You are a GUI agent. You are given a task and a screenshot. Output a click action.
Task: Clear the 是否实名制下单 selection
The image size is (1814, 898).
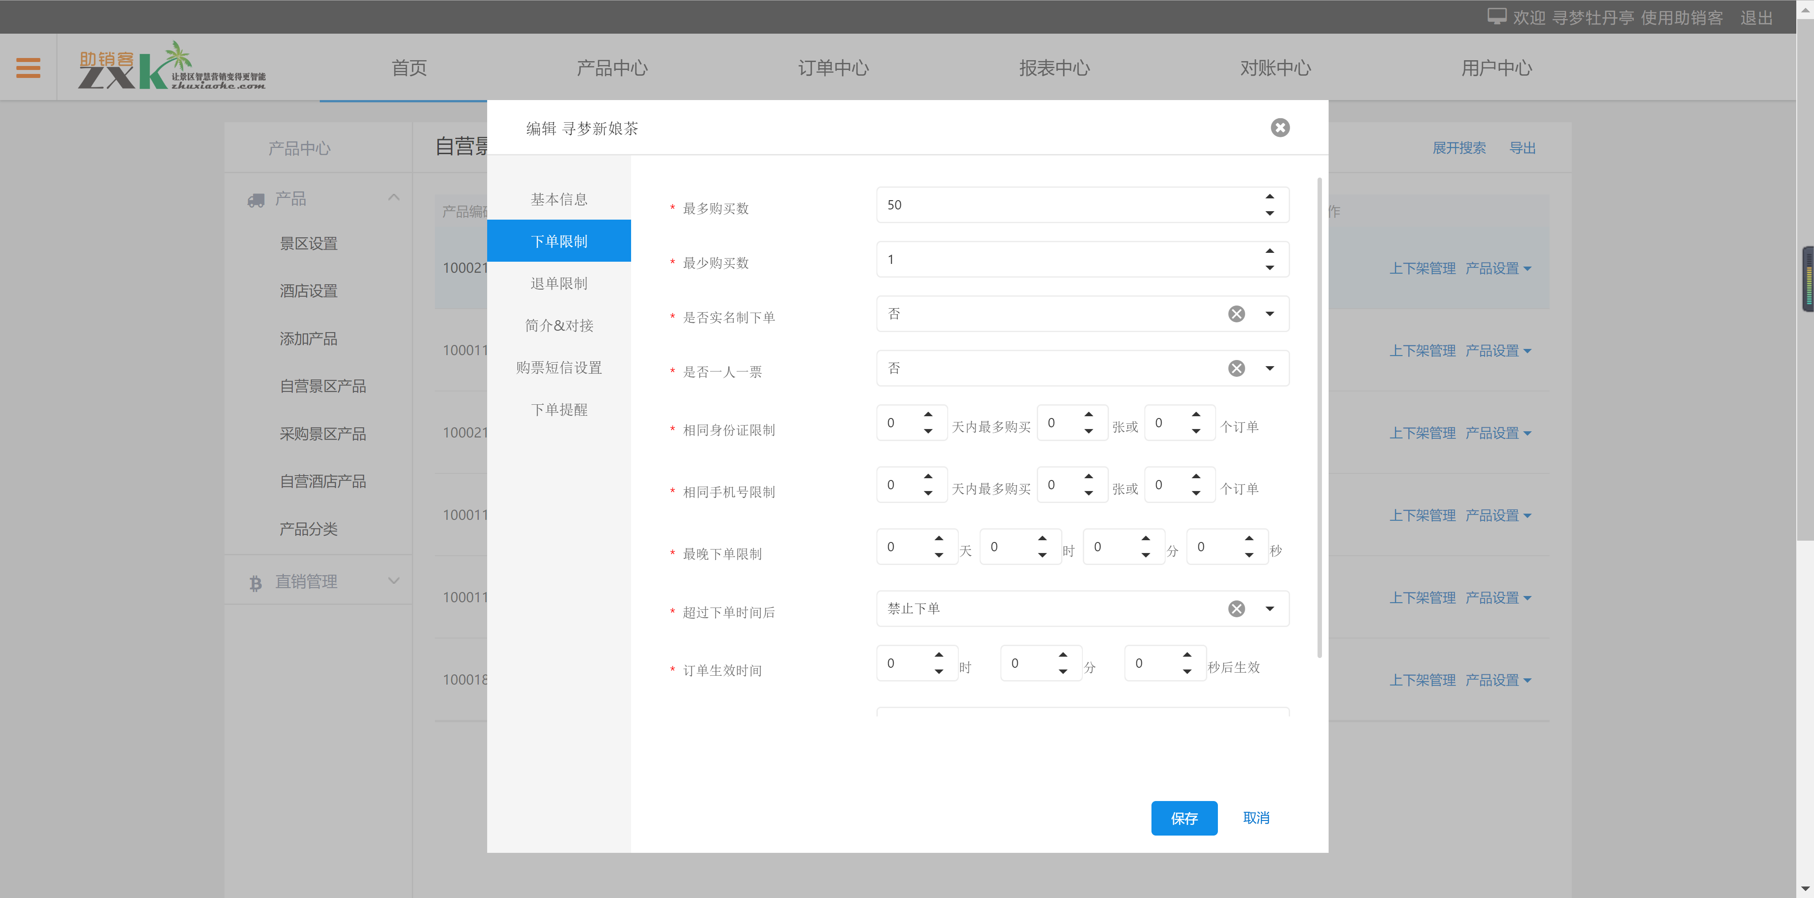point(1236,314)
